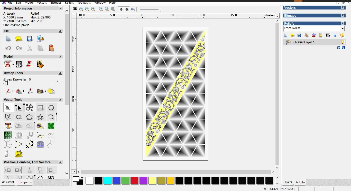Choose the polygon vector tool

point(30,117)
